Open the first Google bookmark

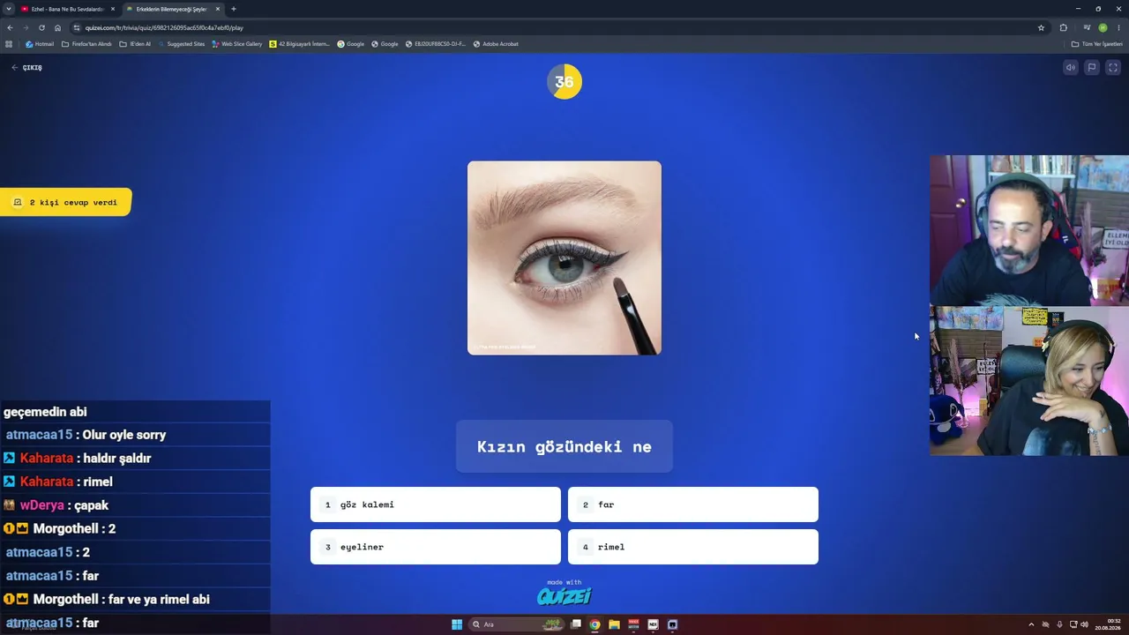tap(351, 44)
